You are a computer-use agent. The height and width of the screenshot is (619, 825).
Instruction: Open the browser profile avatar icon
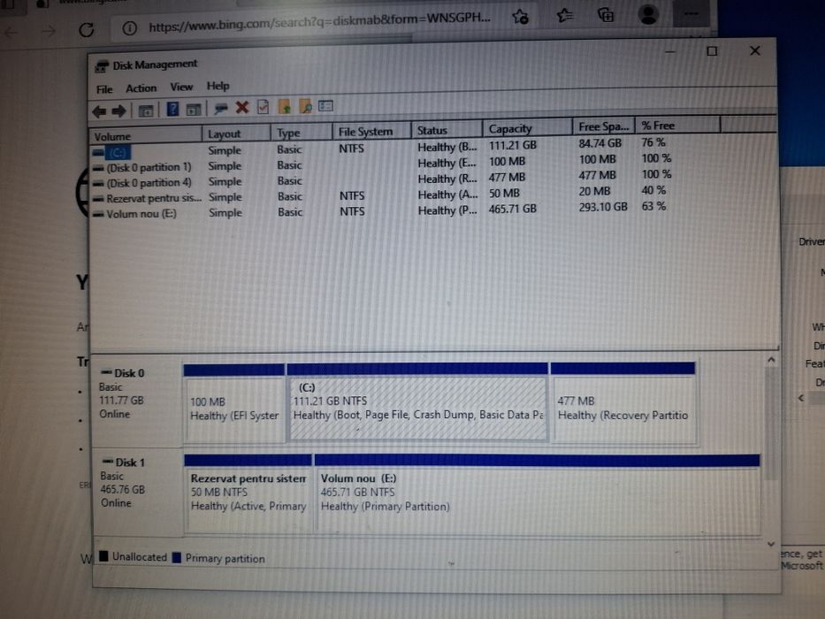648,14
